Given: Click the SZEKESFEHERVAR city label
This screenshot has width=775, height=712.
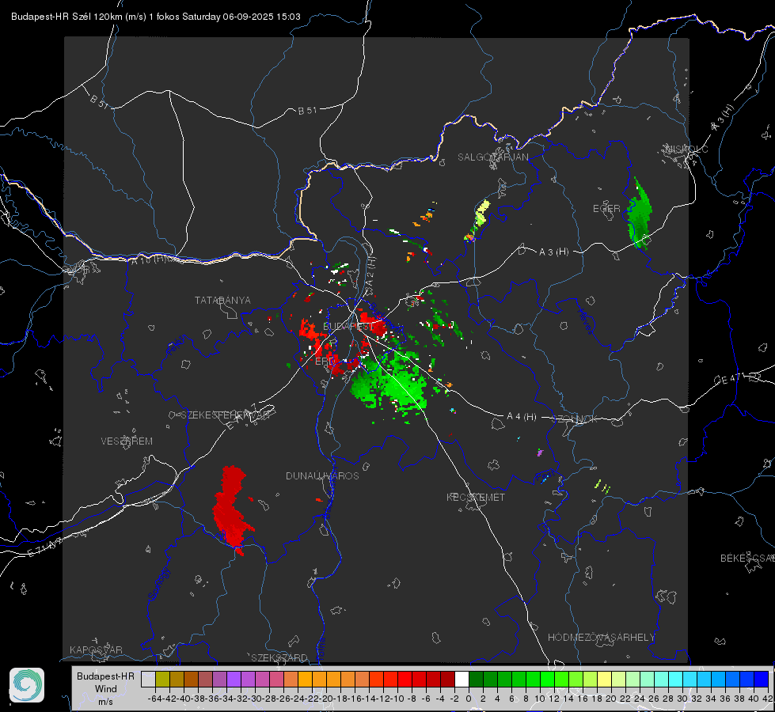Looking at the screenshot, I should [226, 415].
